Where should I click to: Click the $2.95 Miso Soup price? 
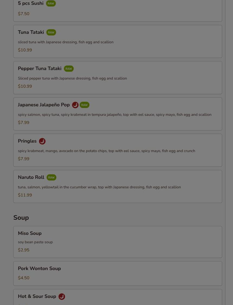click(24, 250)
